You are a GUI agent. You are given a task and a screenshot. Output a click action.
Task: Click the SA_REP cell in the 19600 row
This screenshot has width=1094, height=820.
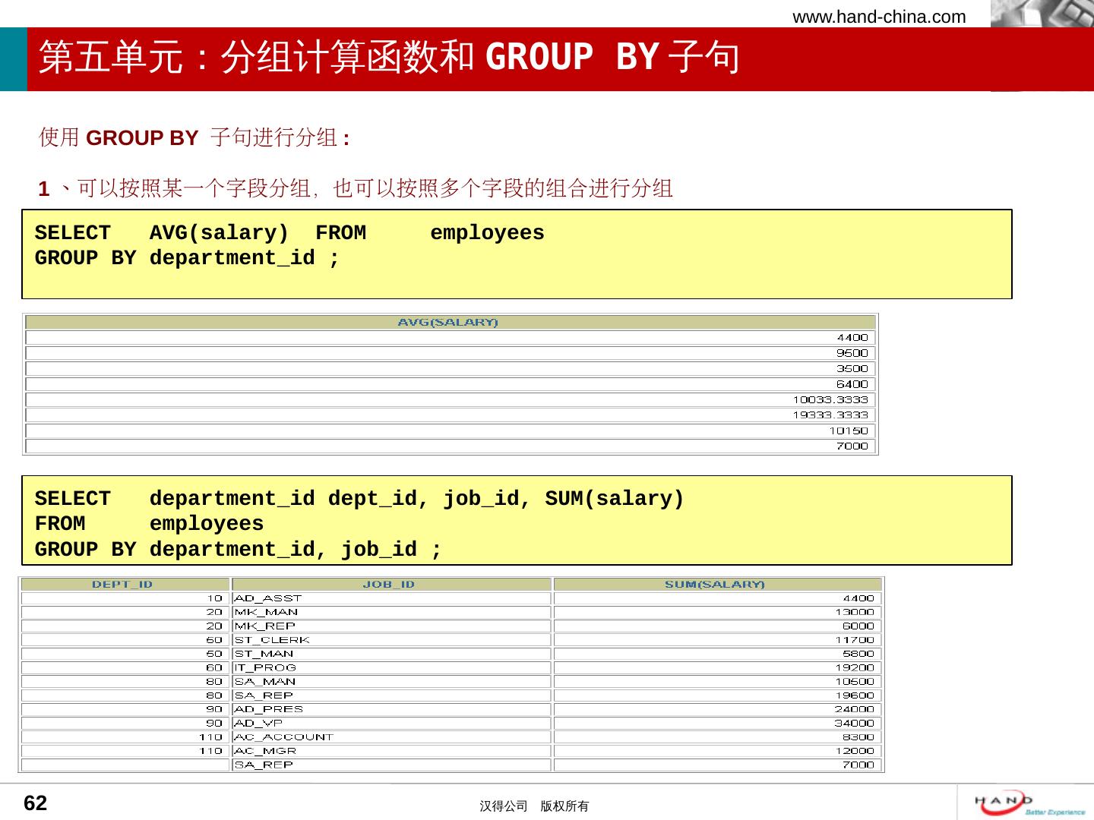(391, 695)
